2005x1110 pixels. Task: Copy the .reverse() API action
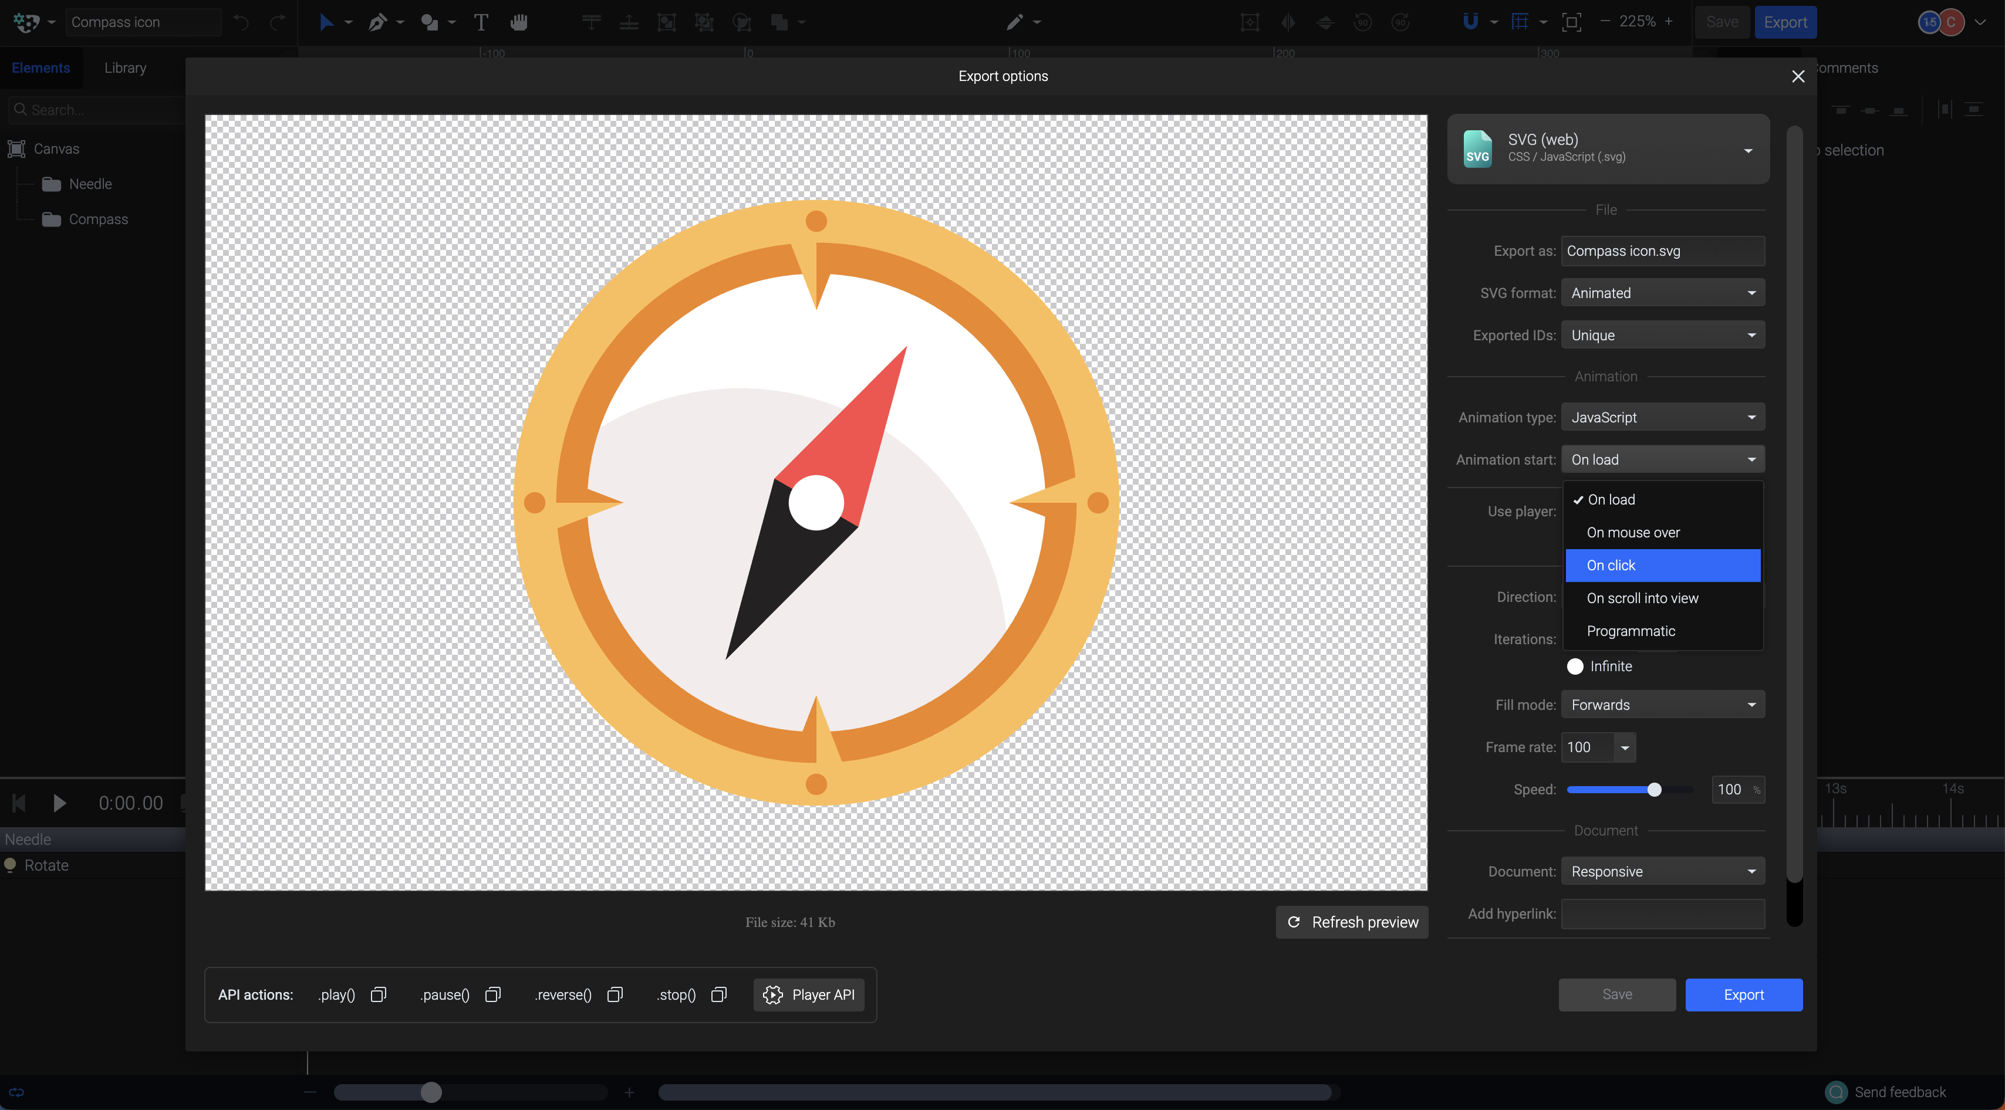point(615,995)
